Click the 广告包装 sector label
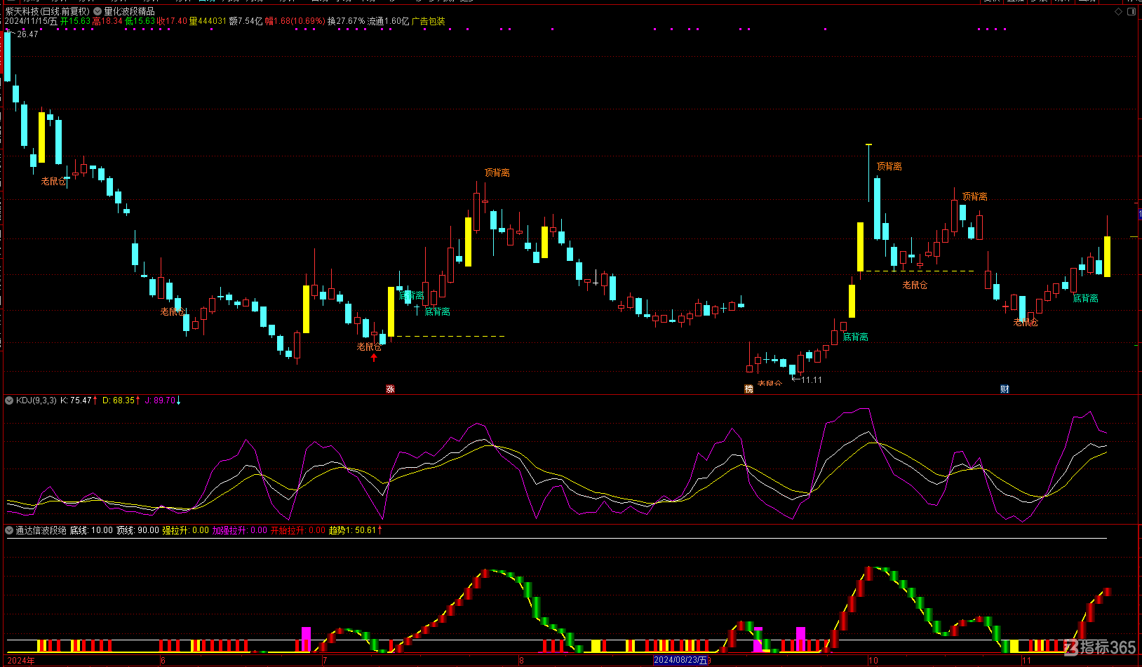This screenshot has width=1142, height=667. pyautogui.click(x=429, y=21)
